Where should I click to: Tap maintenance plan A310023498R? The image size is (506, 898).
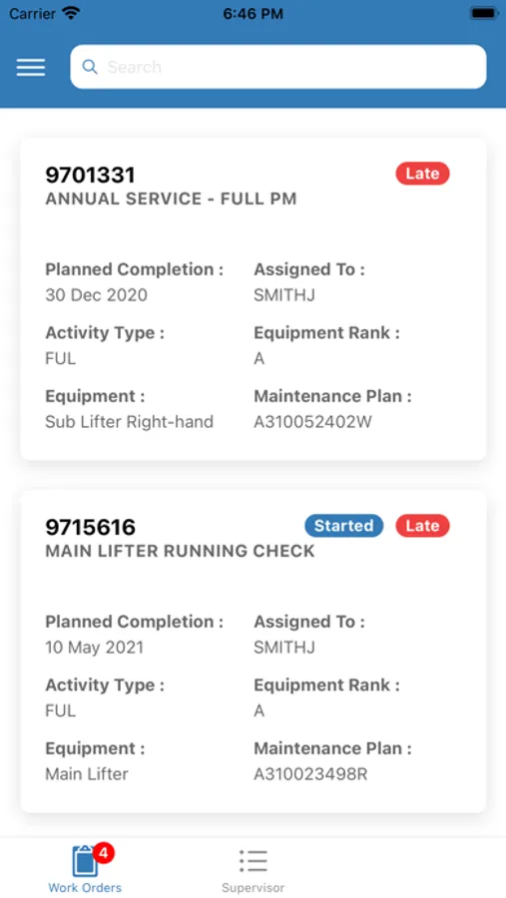310,774
